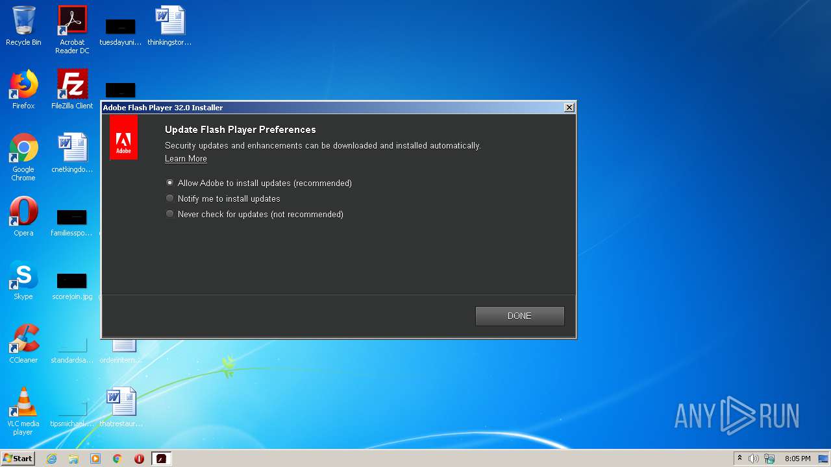Open the file under the tuesdayuni file

[121, 90]
